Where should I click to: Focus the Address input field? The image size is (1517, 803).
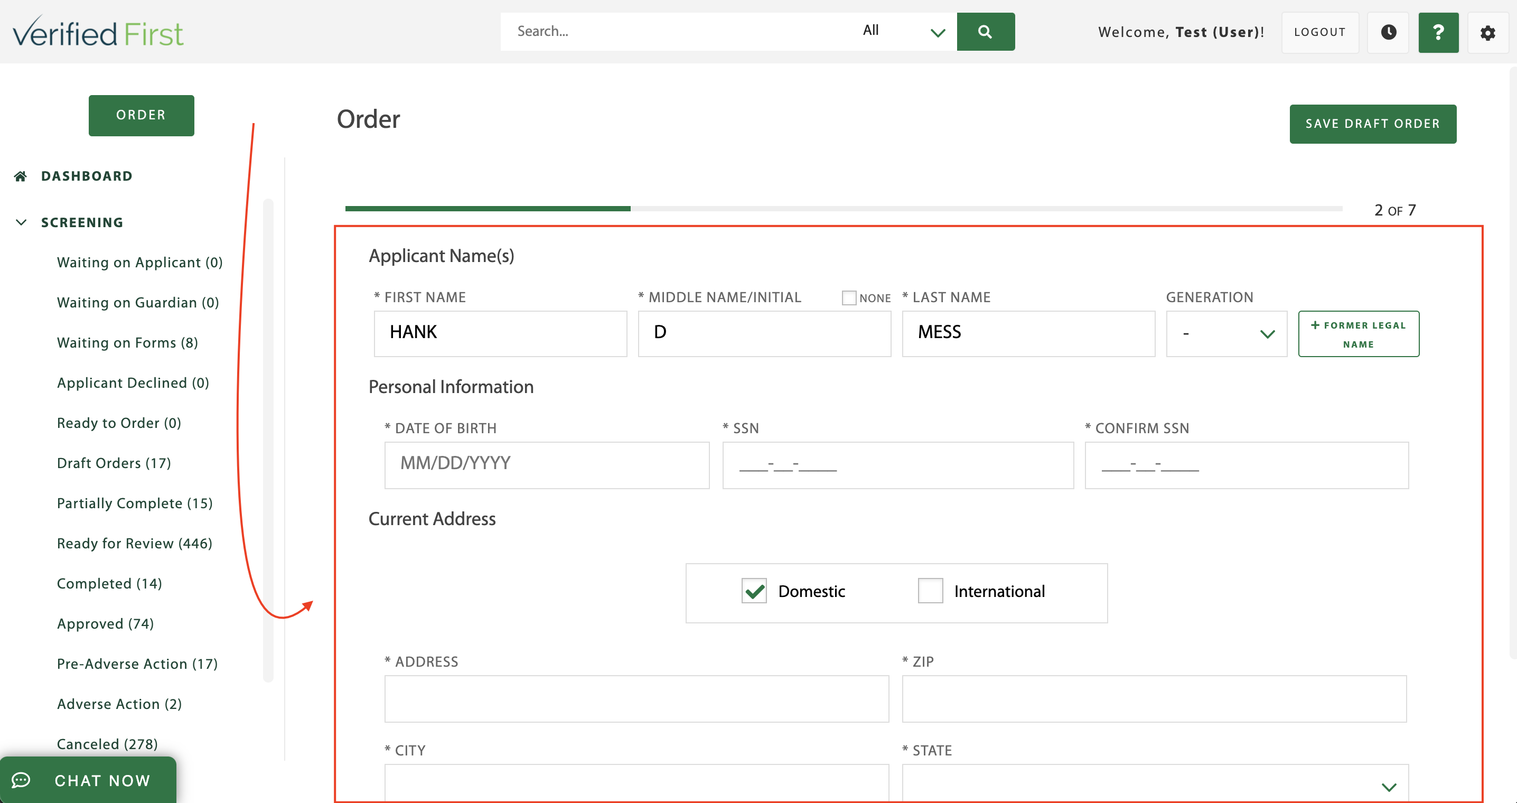point(636,699)
